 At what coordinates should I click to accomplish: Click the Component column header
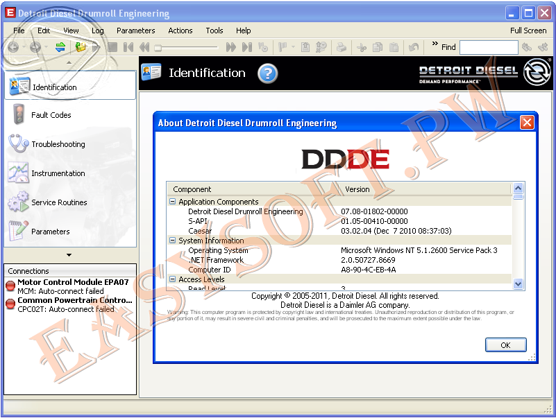(254, 189)
